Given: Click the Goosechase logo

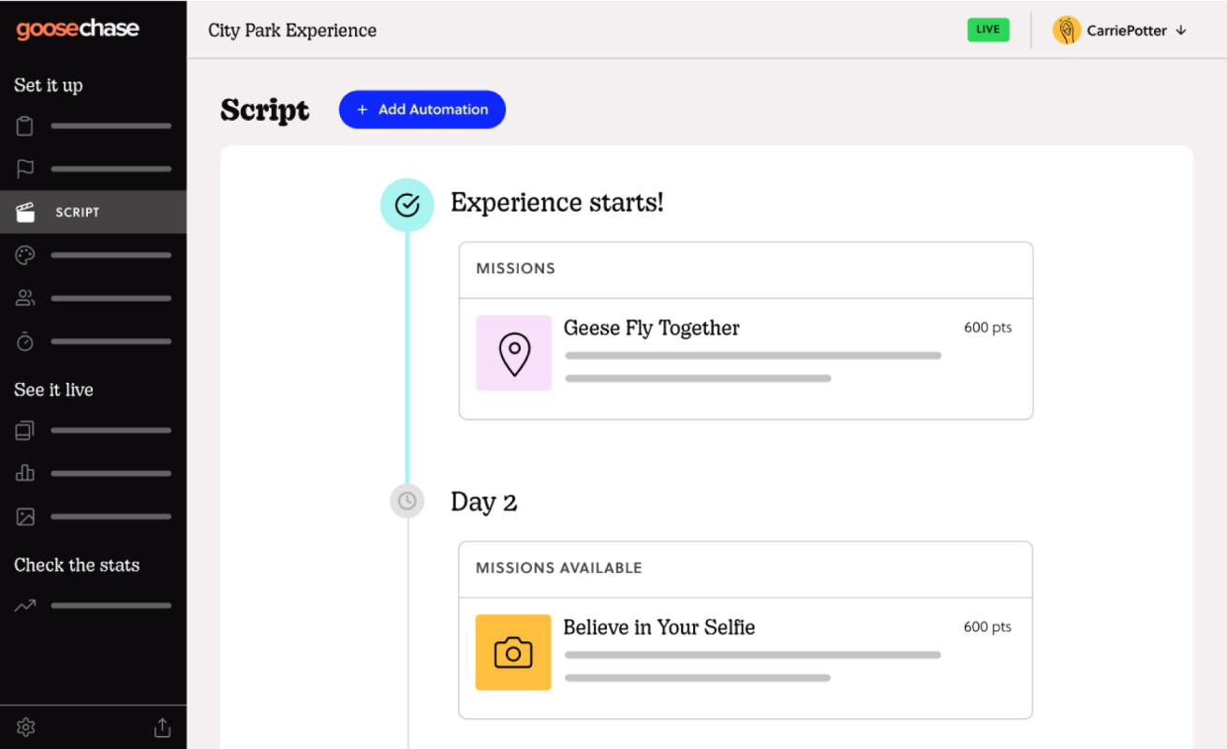Looking at the screenshot, I should pyautogui.click(x=78, y=29).
